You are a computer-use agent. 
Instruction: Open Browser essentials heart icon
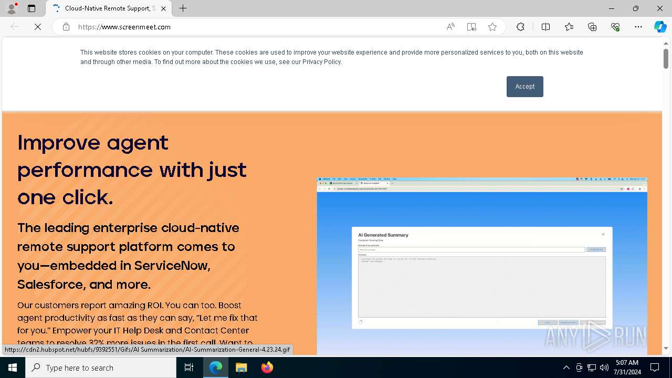tap(615, 27)
